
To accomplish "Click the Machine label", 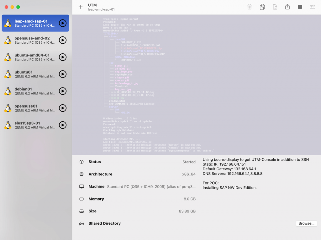I will pos(97,186).
